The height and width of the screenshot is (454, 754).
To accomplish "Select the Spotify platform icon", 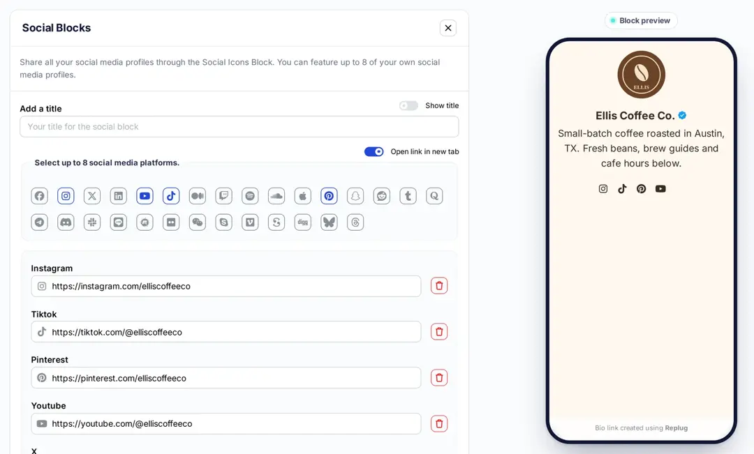I will (250, 196).
